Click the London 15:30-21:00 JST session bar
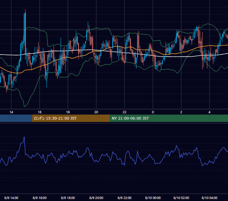This screenshot has height=201, width=228. [71, 118]
